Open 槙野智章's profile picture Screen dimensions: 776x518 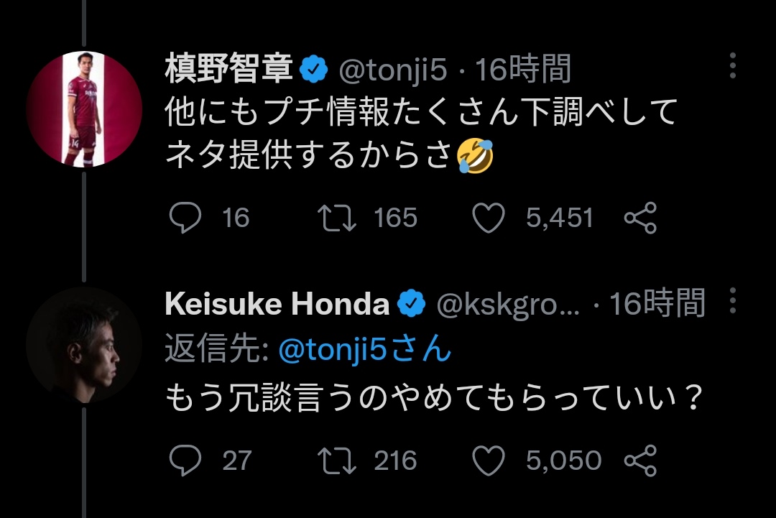pos(84,109)
